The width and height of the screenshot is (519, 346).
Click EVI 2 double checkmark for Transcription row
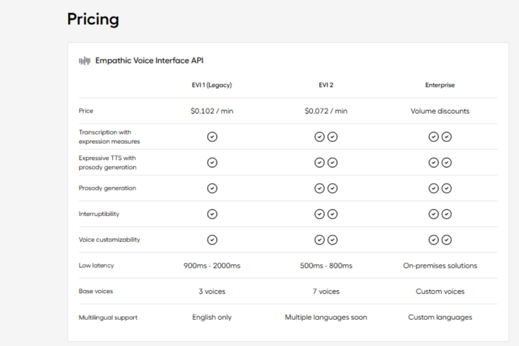(x=326, y=137)
